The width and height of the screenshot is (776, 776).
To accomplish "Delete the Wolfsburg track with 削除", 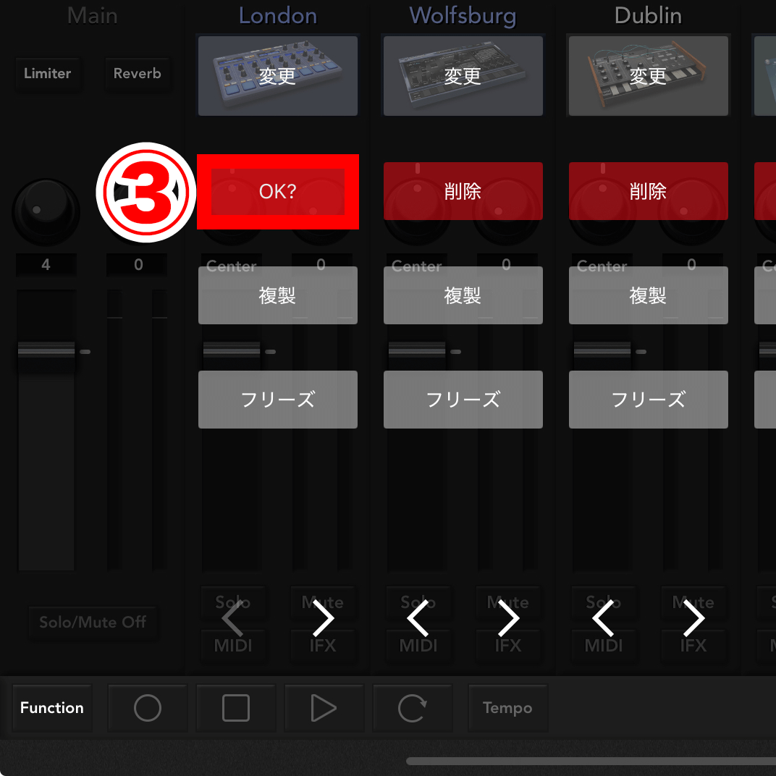I will (463, 191).
